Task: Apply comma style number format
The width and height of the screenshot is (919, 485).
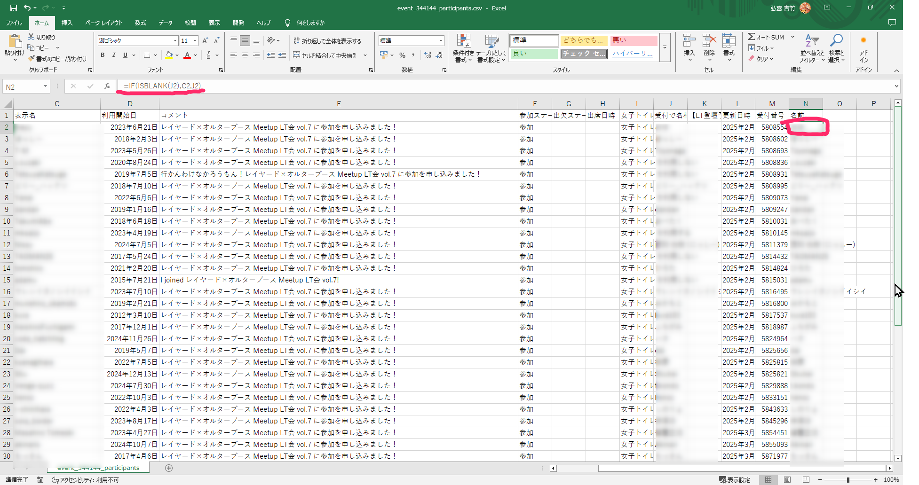Action: pos(413,55)
